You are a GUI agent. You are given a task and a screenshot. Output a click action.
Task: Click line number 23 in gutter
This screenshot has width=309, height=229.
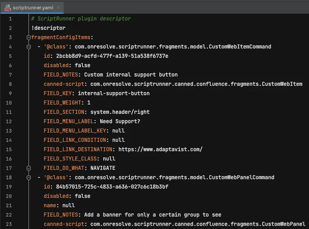(9, 224)
